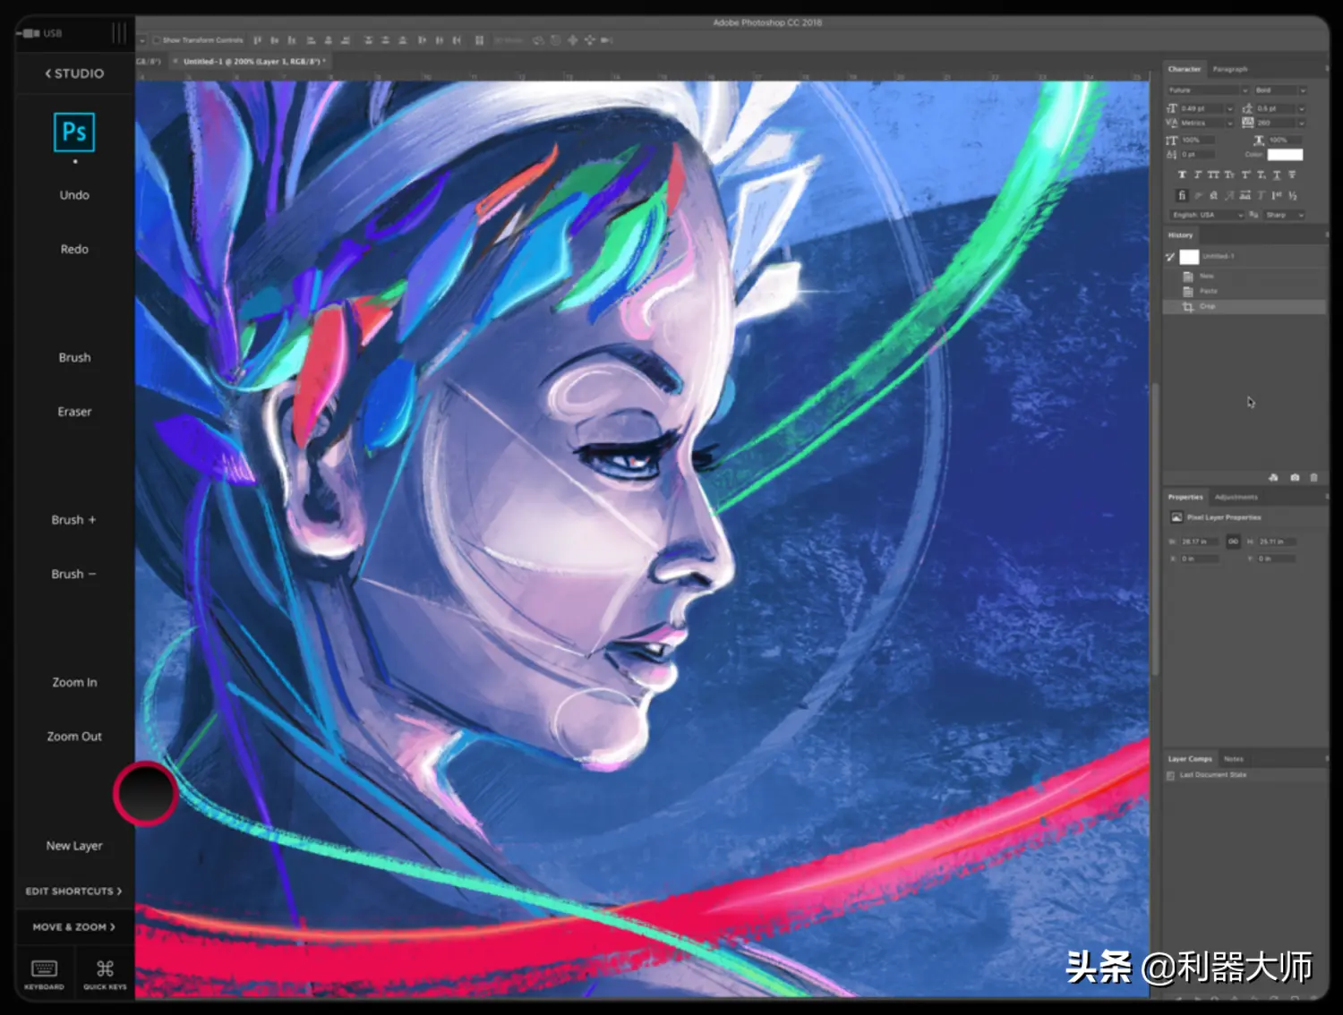Toggle Small Caps style
Image resolution: width=1343 pixels, height=1015 pixels.
pos(1229,175)
